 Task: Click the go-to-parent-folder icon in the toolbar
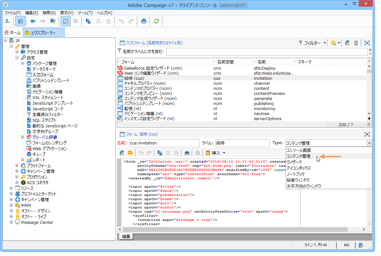click(53, 21)
